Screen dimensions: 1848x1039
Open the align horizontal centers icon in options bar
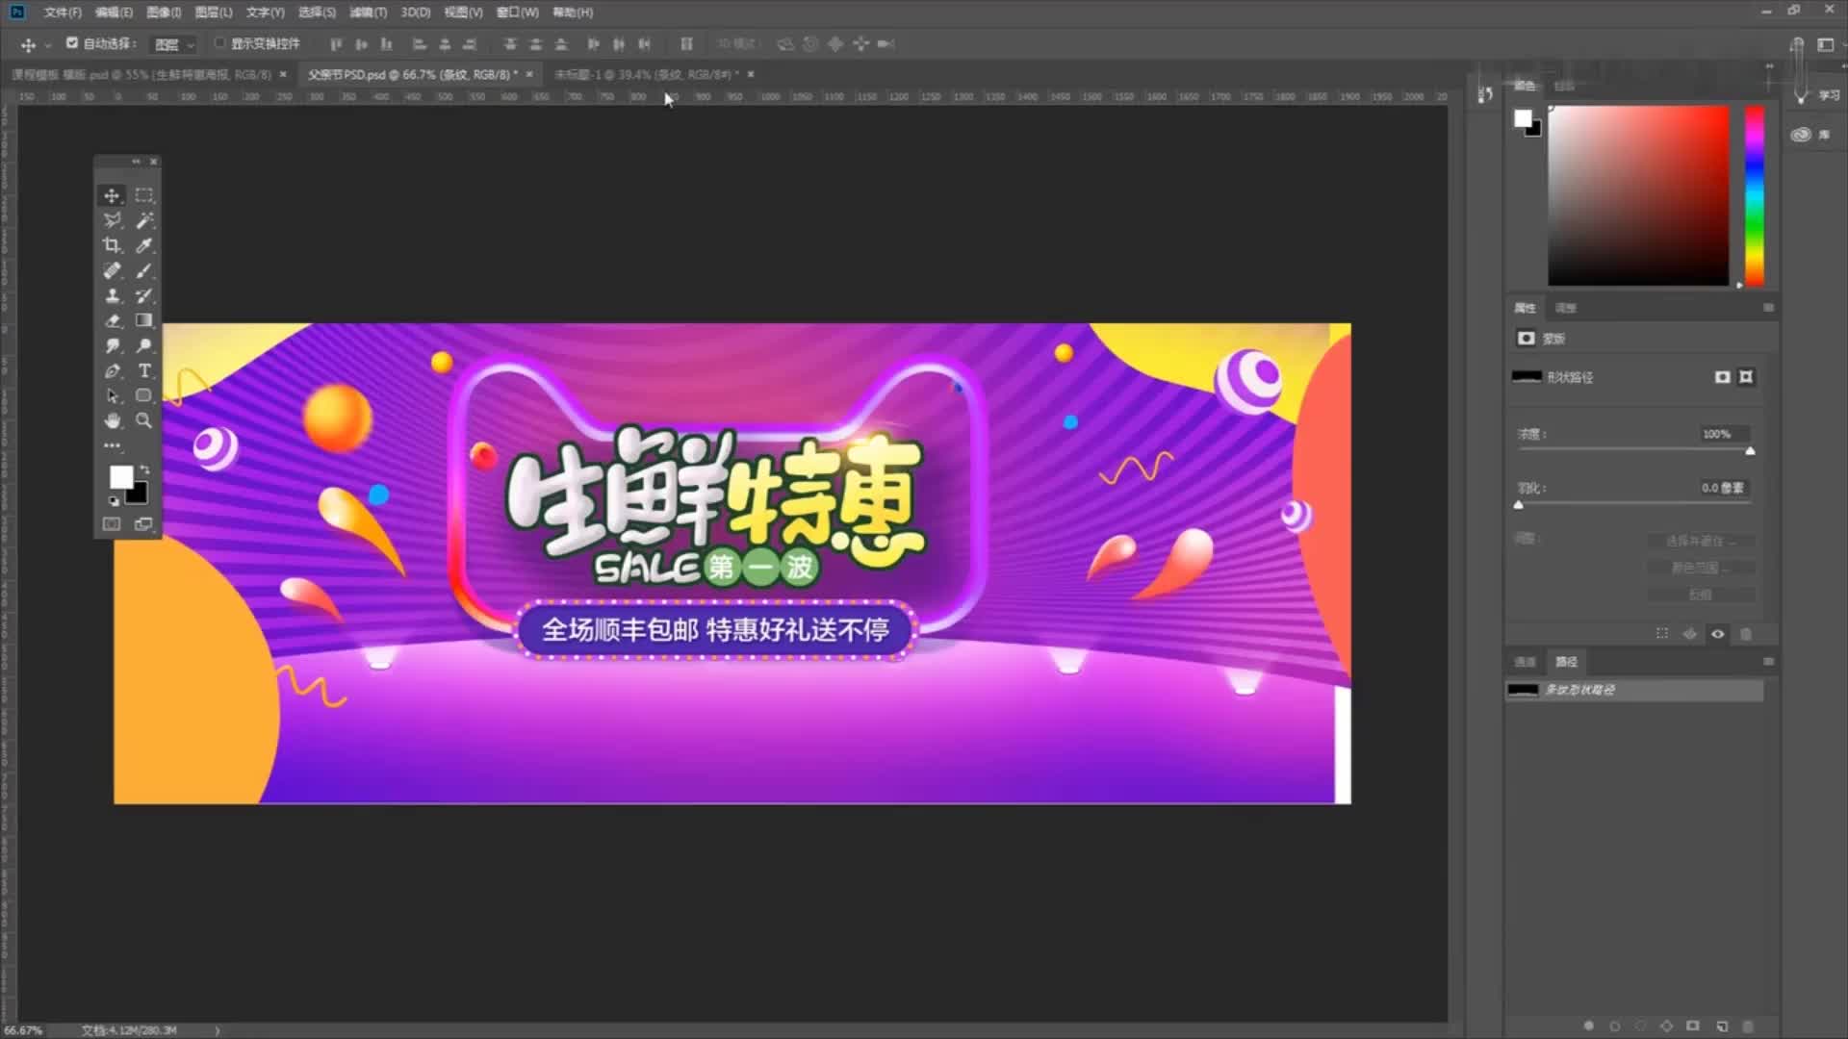pyautogui.click(x=444, y=44)
